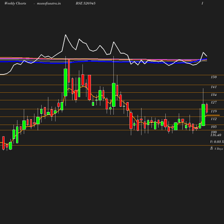Click the 'BSE 526945' stock code label
The width and height of the screenshot is (224, 224).
(86, 3)
